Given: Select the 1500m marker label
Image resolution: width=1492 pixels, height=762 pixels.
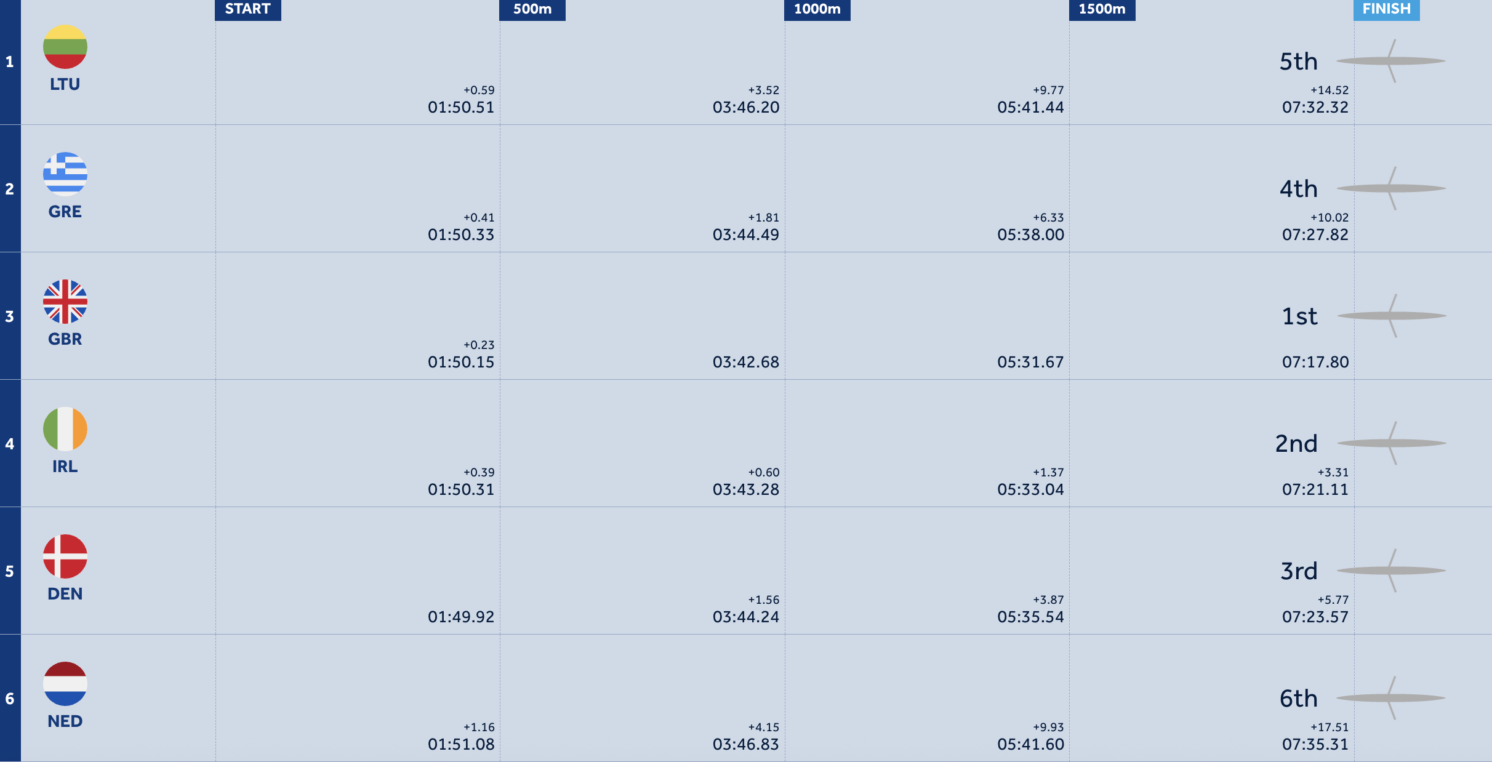Looking at the screenshot, I should coord(1102,9).
